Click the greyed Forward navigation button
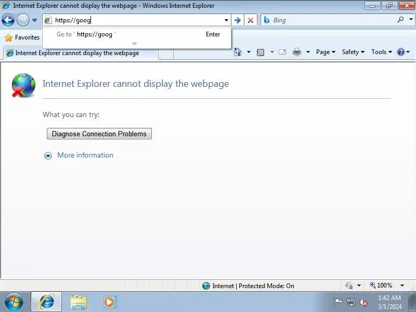 tap(23, 20)
